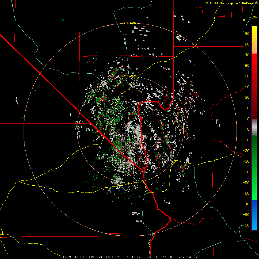Click the 60 value on velocity scale
The height and width of the screenshot is (259, 259).
point(247,66)
